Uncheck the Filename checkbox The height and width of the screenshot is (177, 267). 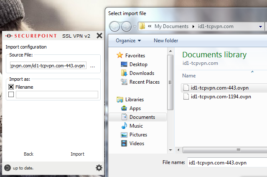(11, 87)
